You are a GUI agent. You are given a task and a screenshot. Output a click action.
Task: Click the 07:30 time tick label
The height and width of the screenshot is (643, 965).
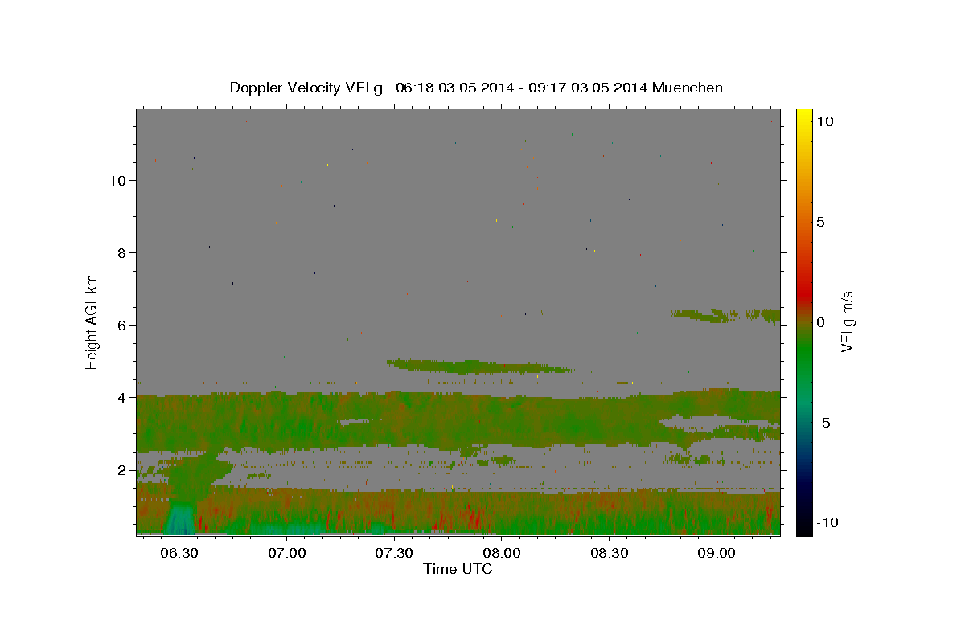click(x=394, y=553)
